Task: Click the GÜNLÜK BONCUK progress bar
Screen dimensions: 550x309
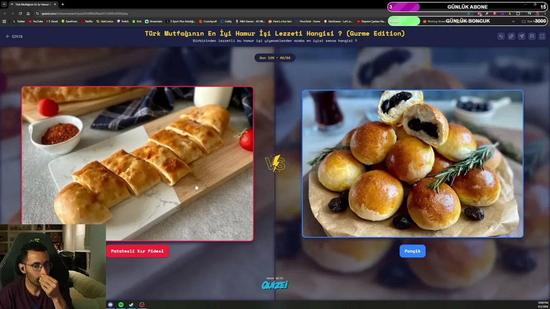Action: pos(467,21)
